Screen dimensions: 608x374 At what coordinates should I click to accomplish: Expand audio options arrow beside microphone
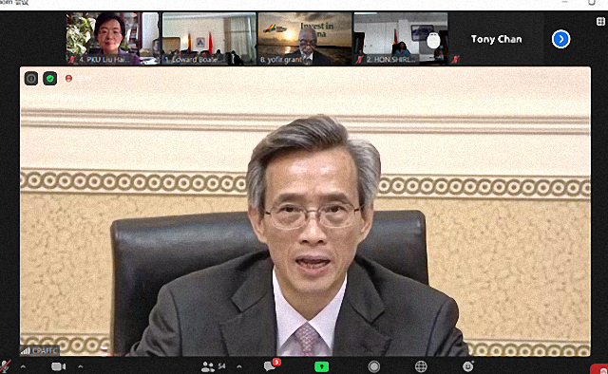coord(23,366)
